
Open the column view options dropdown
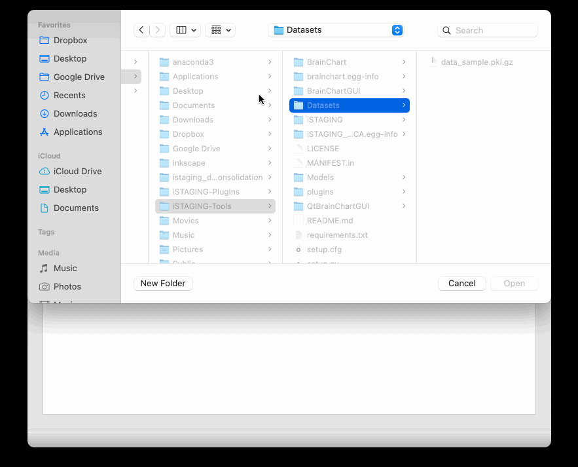pyautogui.click(x=185, y=30)
